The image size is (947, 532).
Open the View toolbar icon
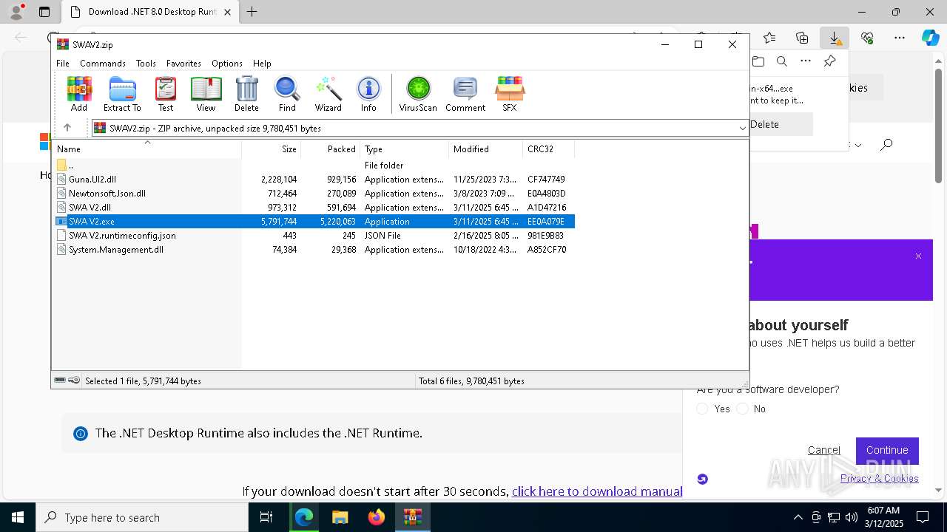pyautogui.click(x=206, y=94)
